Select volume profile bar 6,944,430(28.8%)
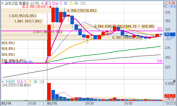Image resolution: width=177 pixels, height=106 pixels. click(78, 27)
